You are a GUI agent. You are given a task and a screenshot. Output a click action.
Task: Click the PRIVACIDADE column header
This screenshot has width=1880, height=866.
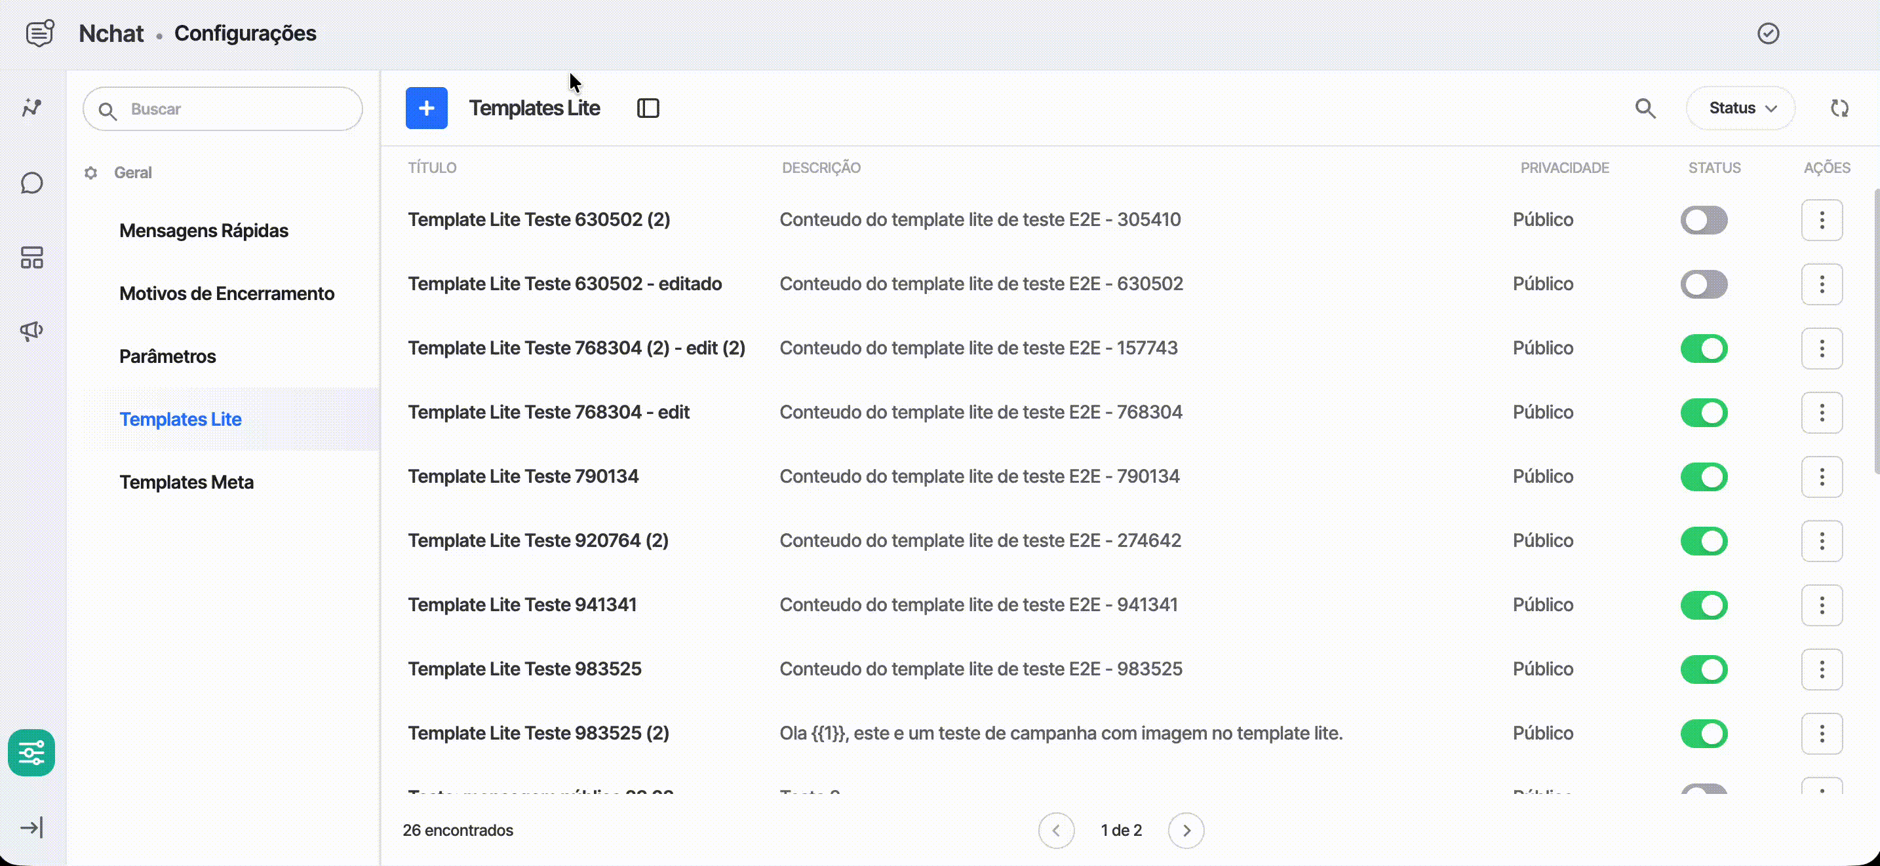[x=1565, y=168]
